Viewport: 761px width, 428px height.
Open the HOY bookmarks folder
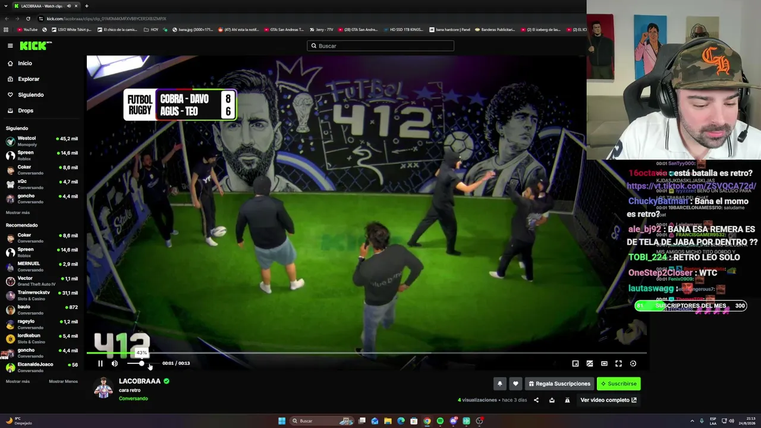click(x=151, y=30)
